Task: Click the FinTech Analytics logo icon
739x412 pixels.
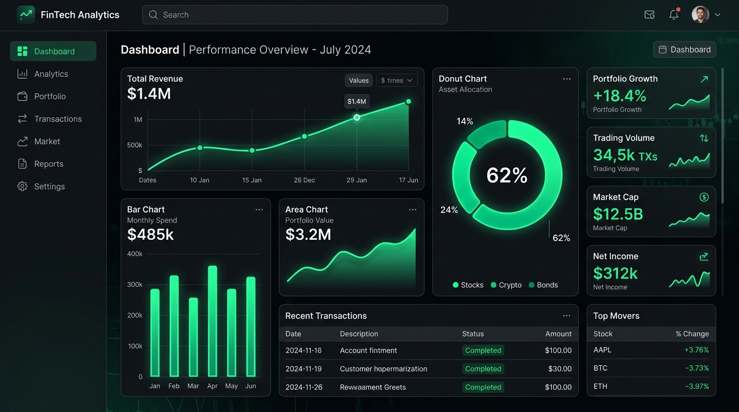Action: coord(26,14)
